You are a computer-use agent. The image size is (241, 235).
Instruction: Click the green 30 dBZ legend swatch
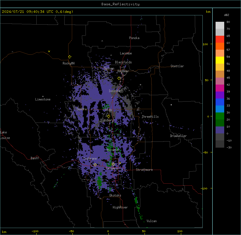tap(220, 116)
